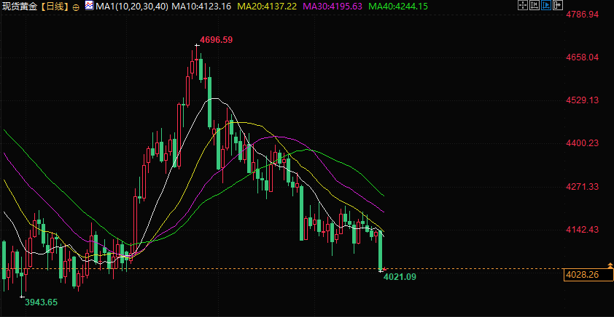Open the 日线 period selector
614x317 pixels.
(x=54, y=7)
